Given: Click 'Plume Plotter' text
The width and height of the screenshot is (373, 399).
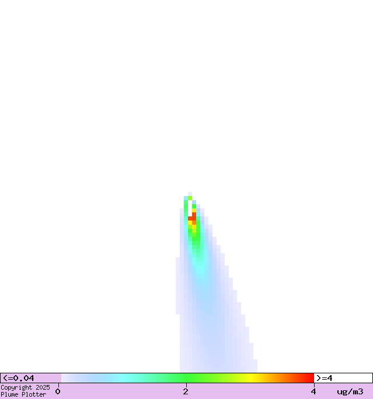Looking at the screenshot, I should pos(23,394).
